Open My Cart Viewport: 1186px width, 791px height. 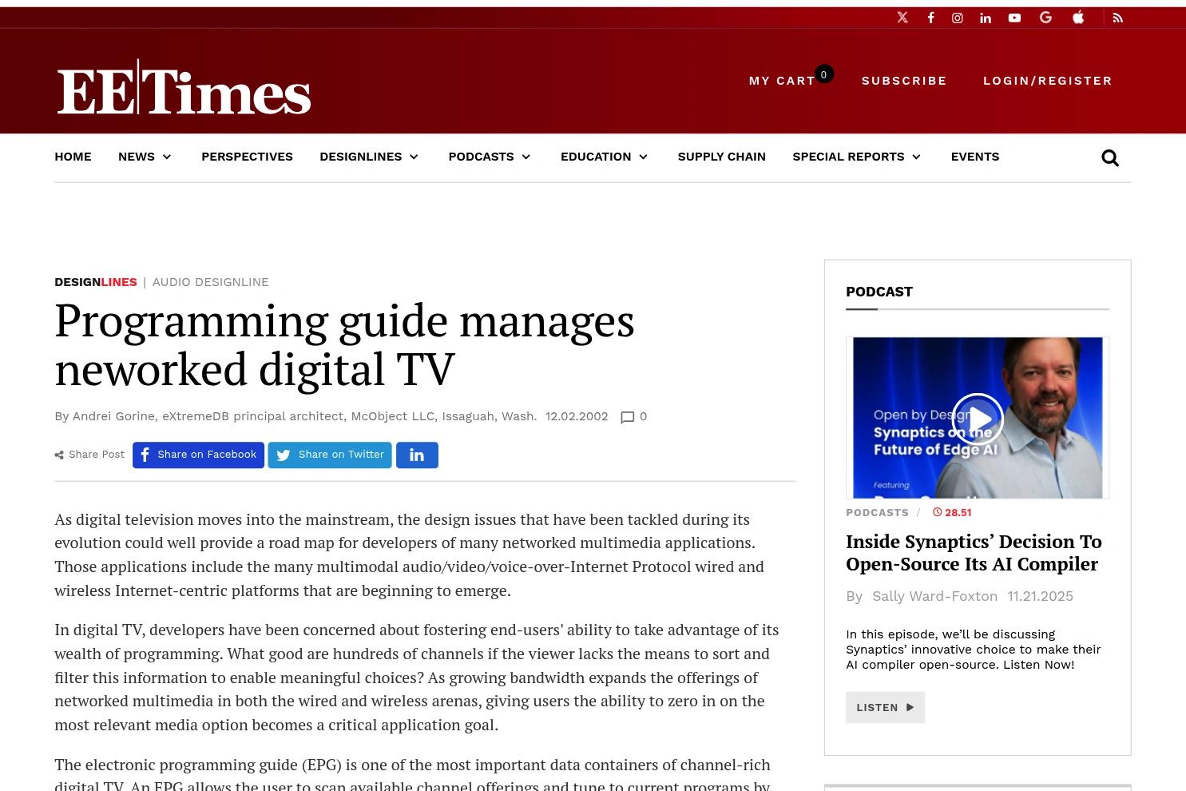(x=782, y=81)
